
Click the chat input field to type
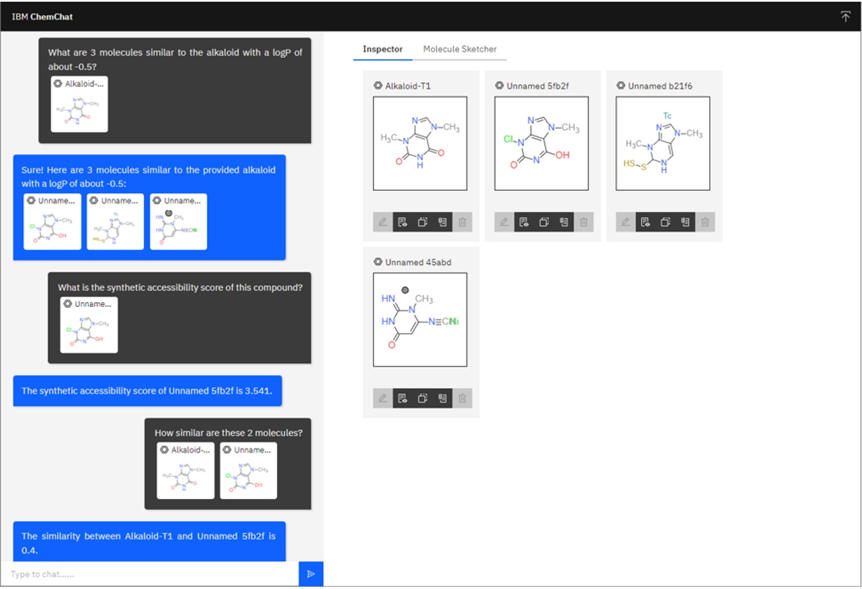pyautogui.click(x=140, y=574)
